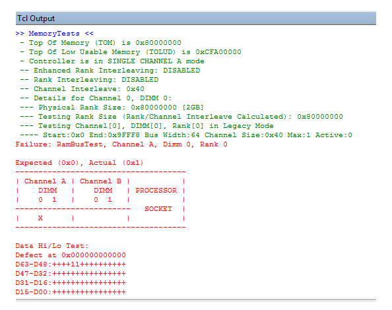
Task: Click the Physical Rank Size line
Action: [x=112, y=108]
